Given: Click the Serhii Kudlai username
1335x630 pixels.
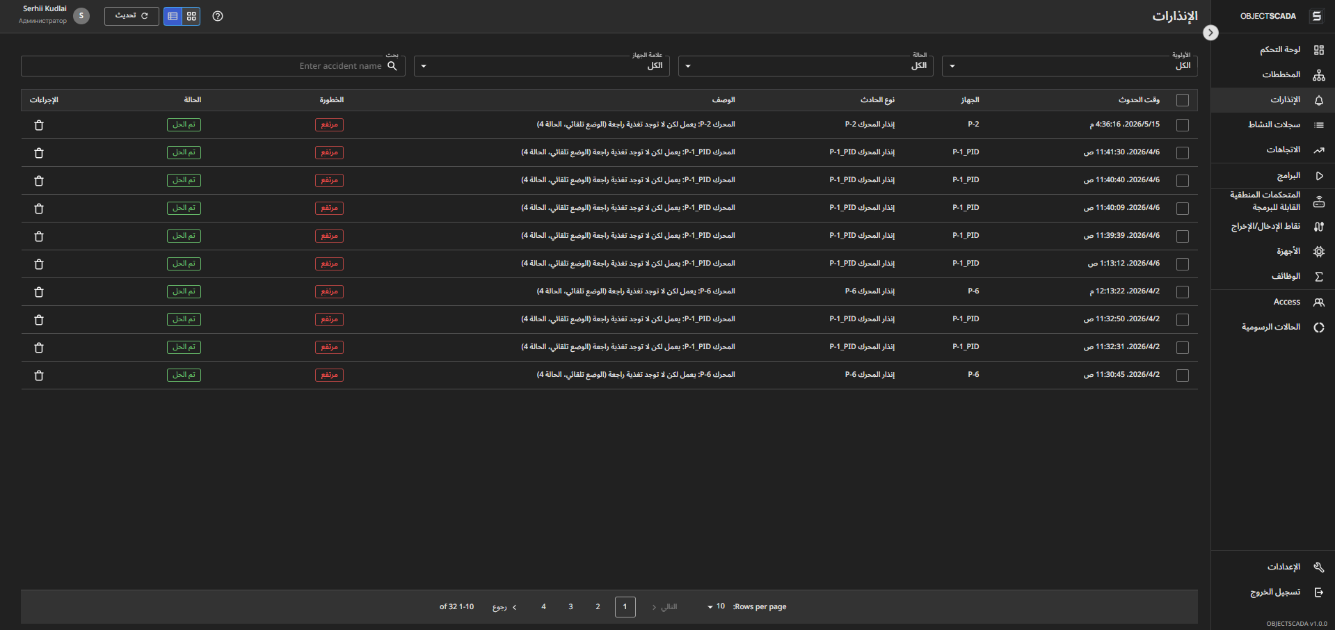Looking at the screenshot, I should point(45,9).
